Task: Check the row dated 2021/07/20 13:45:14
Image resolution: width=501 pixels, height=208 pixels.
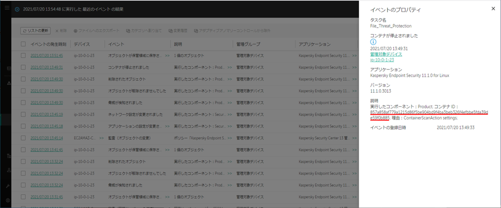Action: tap(23, 138)
